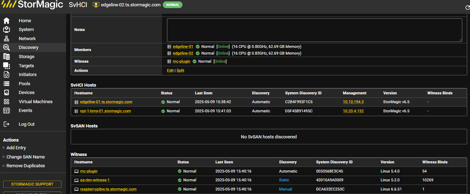Click the Devices icon in sidebar

[6, 93]
